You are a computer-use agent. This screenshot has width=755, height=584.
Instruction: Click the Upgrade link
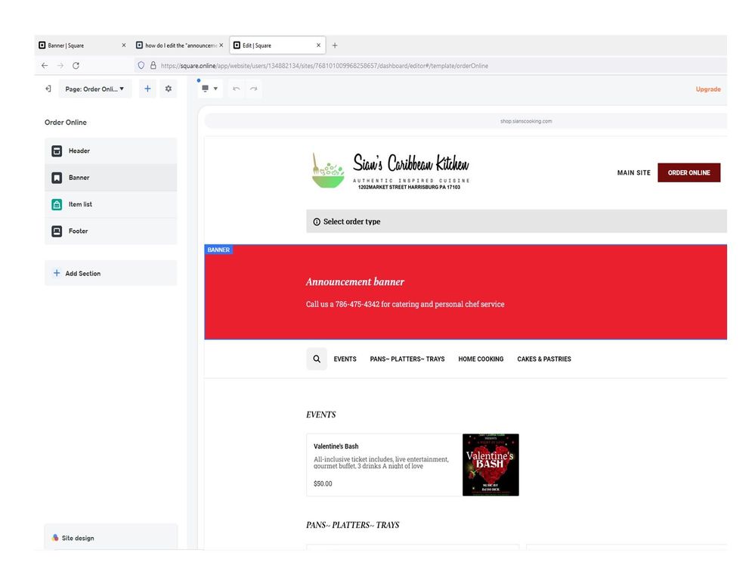708,89
